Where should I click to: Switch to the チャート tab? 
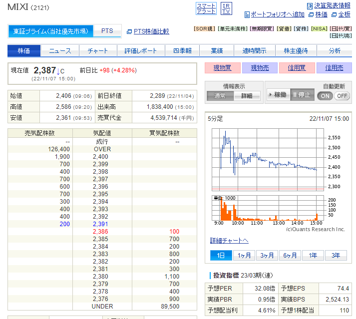point(98,50)
